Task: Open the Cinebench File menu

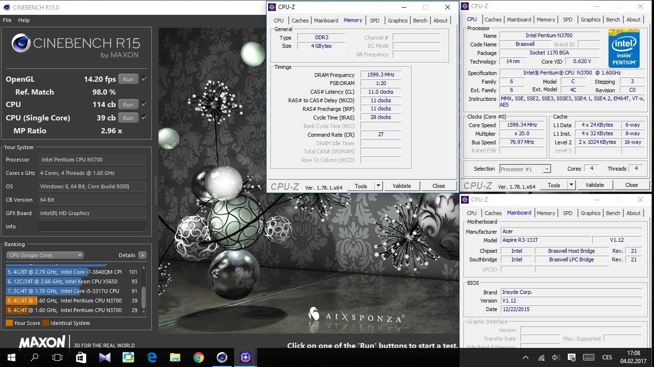Action: click(x=7, y=20)
